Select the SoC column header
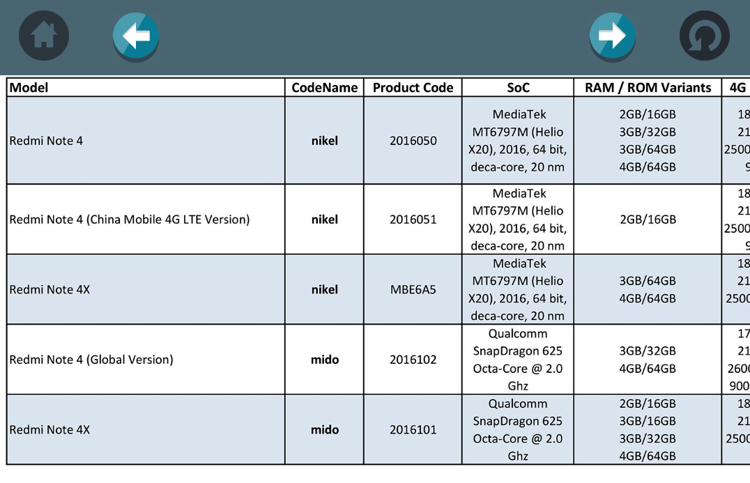750x483 pixels. pyautogui.click(x=518, y=87)
